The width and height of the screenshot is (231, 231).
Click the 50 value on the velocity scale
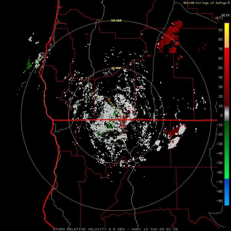tap(220, 68)
